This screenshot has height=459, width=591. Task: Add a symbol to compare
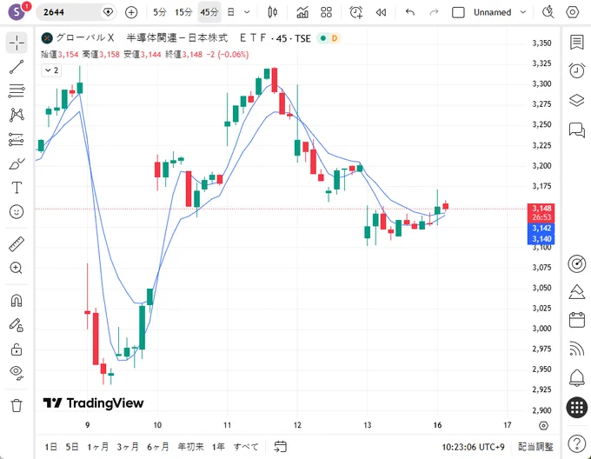[x=131, y=12]
